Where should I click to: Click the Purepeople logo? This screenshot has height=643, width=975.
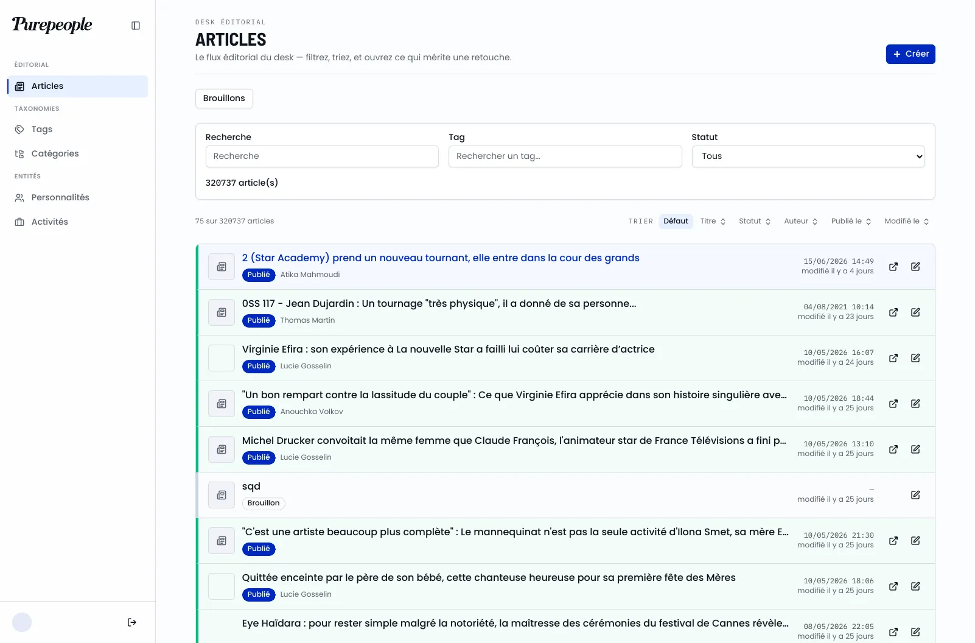(52, 25)
